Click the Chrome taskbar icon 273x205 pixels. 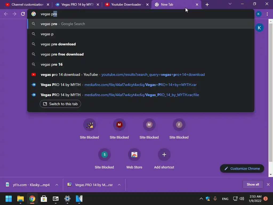click(x=32, y=199)
